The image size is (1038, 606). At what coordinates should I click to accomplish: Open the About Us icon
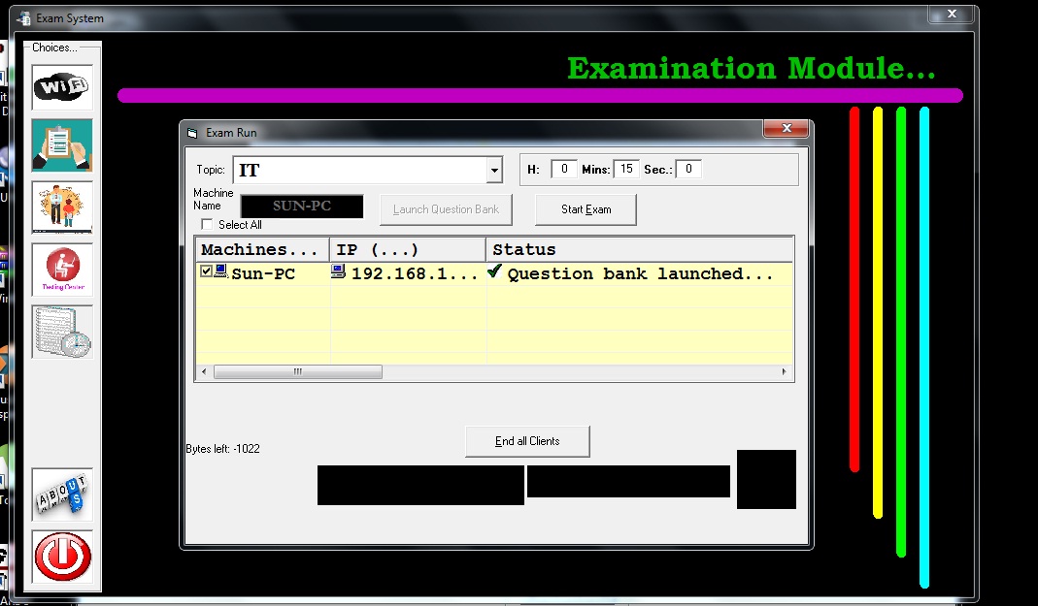pos(62,494)
